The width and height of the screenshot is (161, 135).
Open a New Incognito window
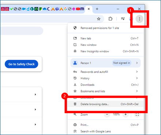click(x=106, y=51)
